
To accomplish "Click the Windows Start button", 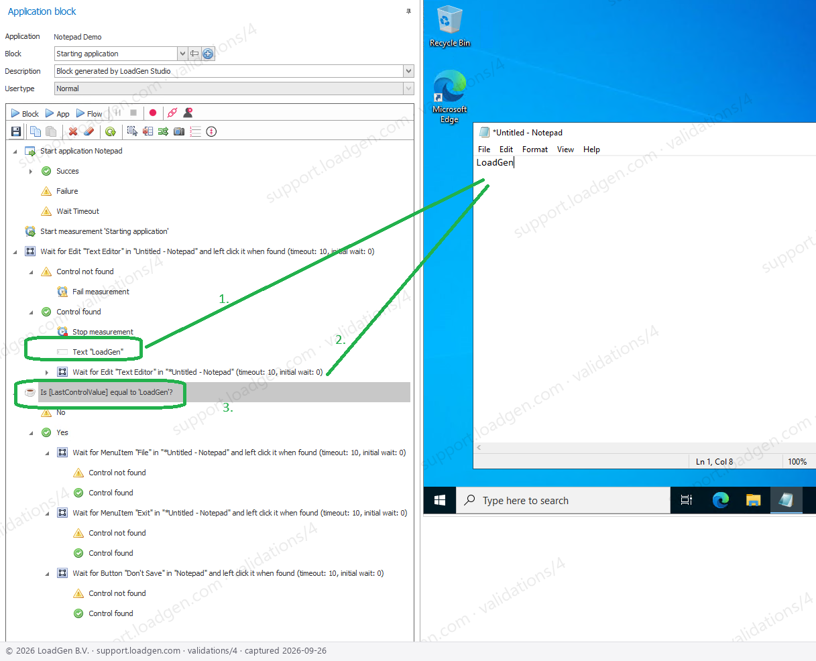I will coord(440,500).
